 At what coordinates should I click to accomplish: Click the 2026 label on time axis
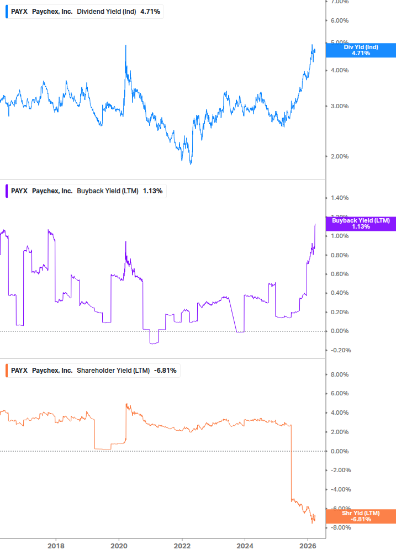click(308, 546)
